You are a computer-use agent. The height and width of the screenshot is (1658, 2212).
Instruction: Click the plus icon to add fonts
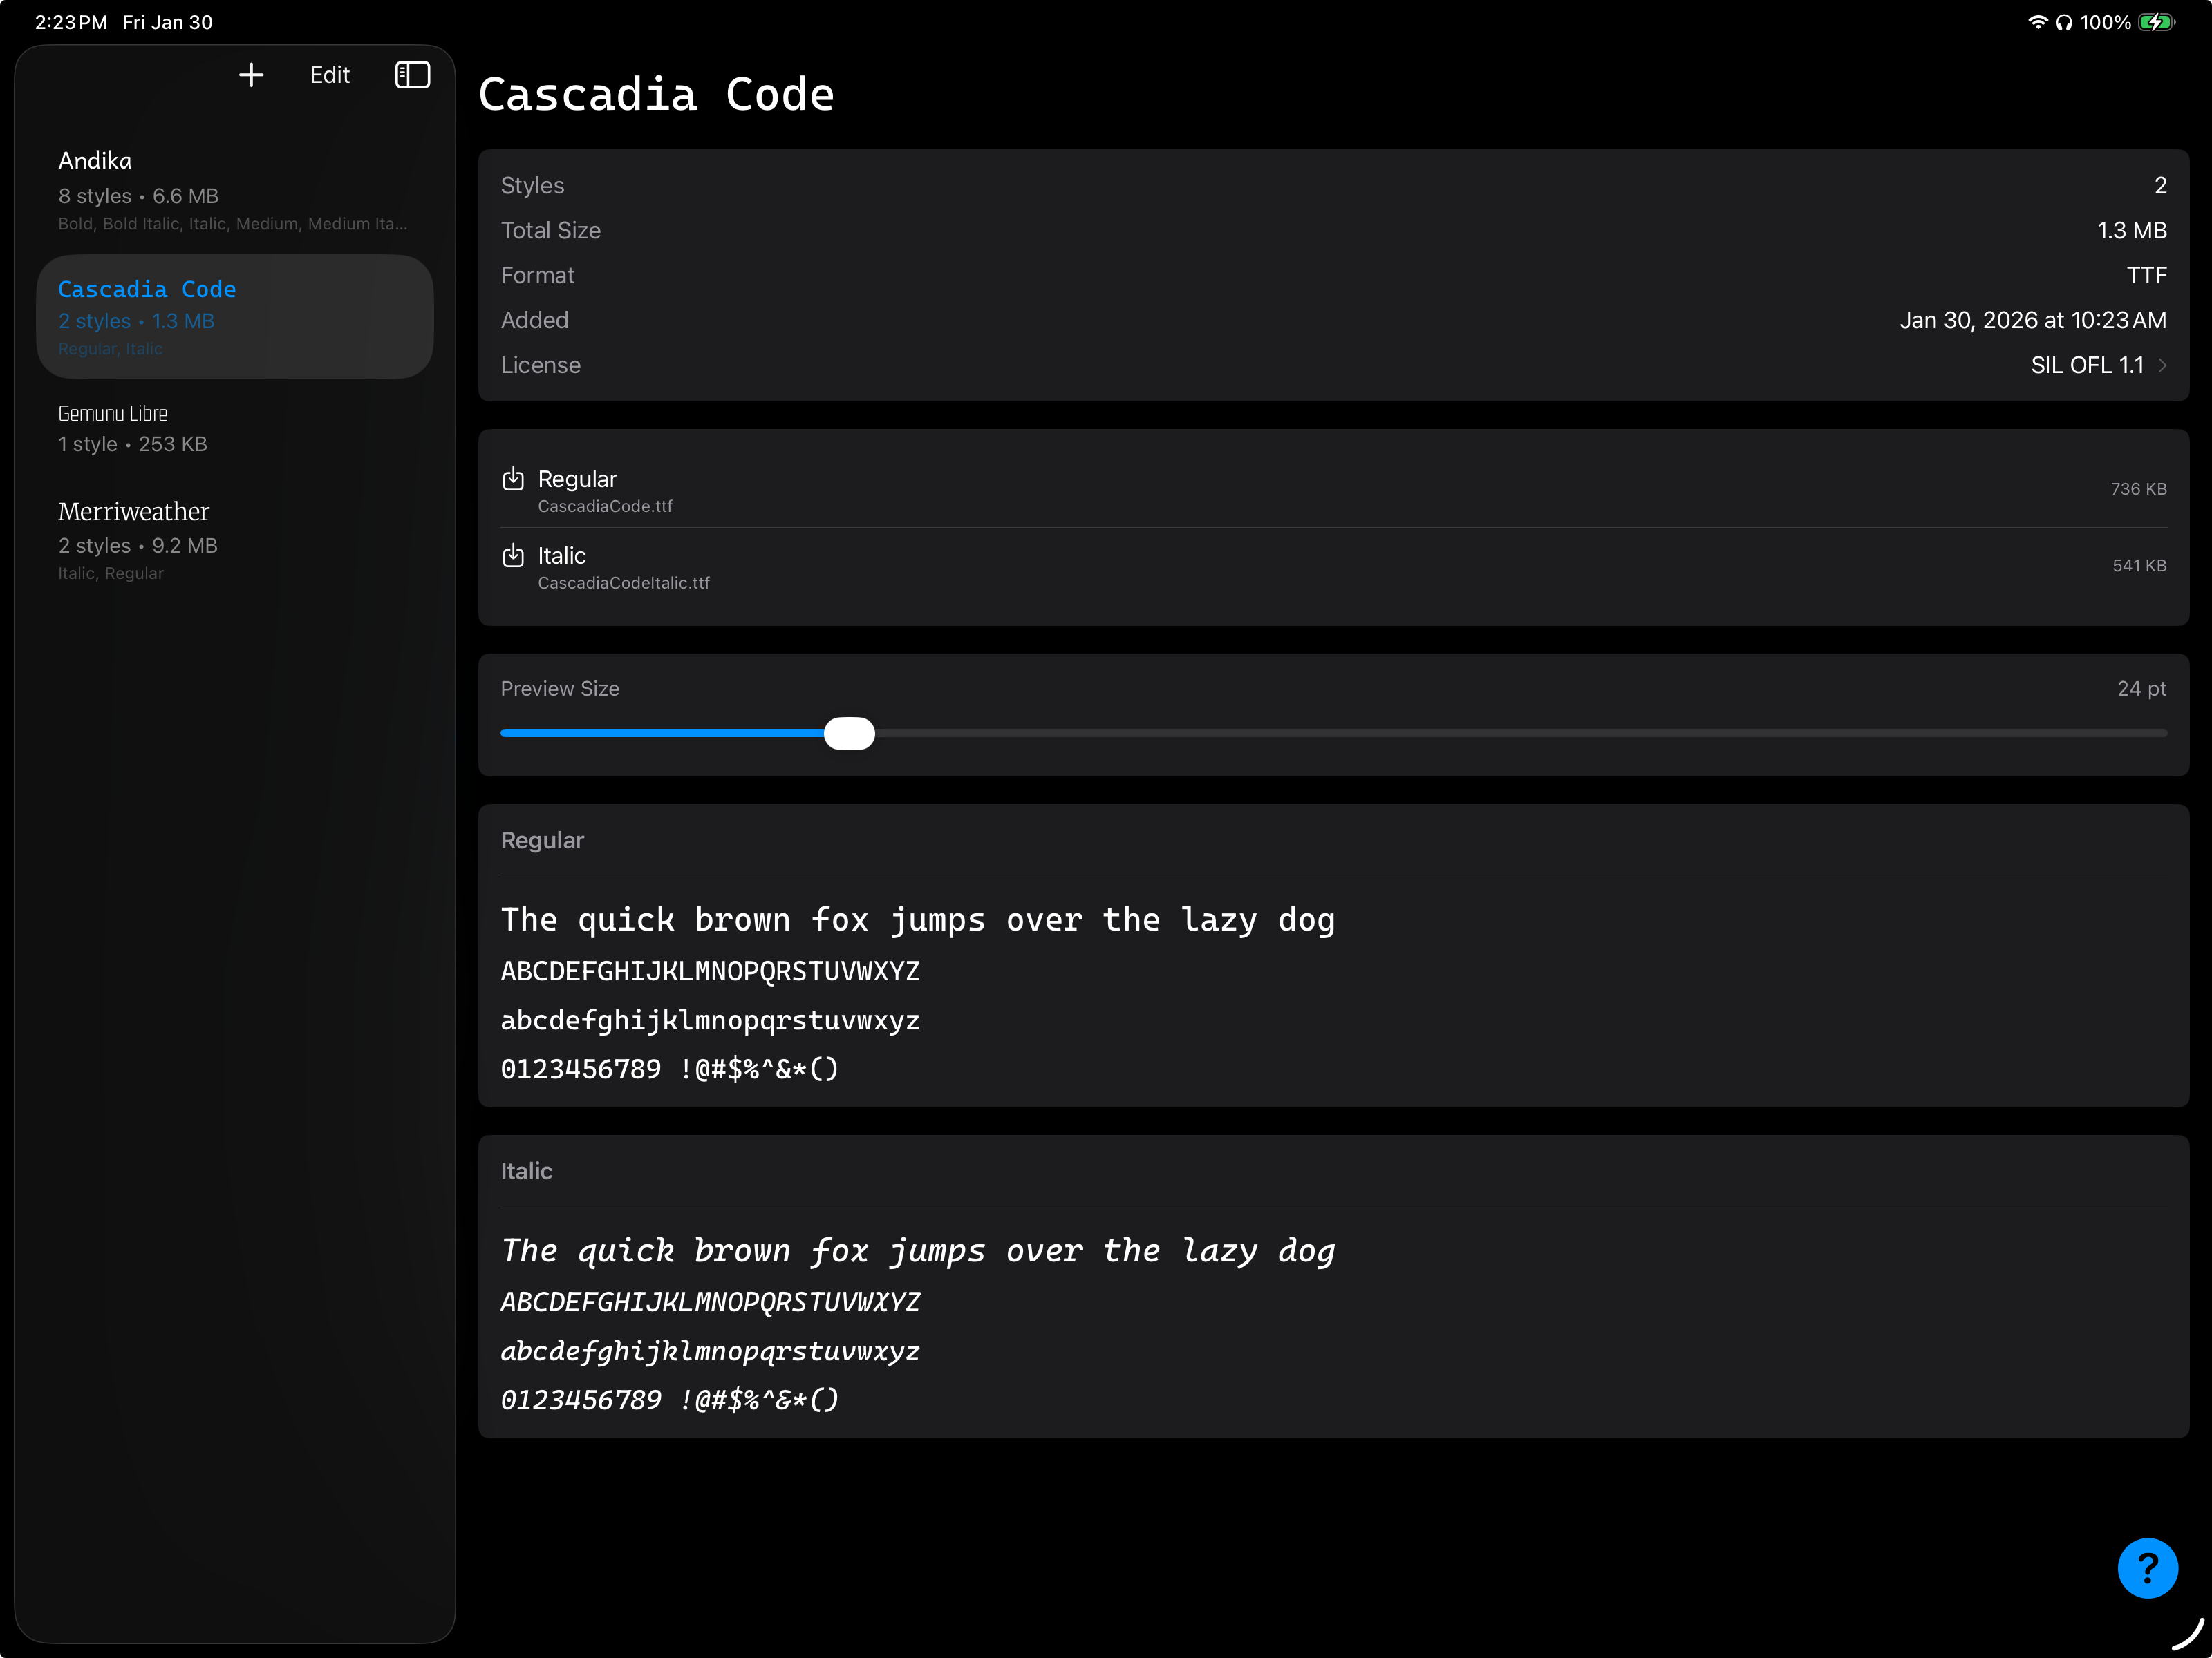coord(251,75)
